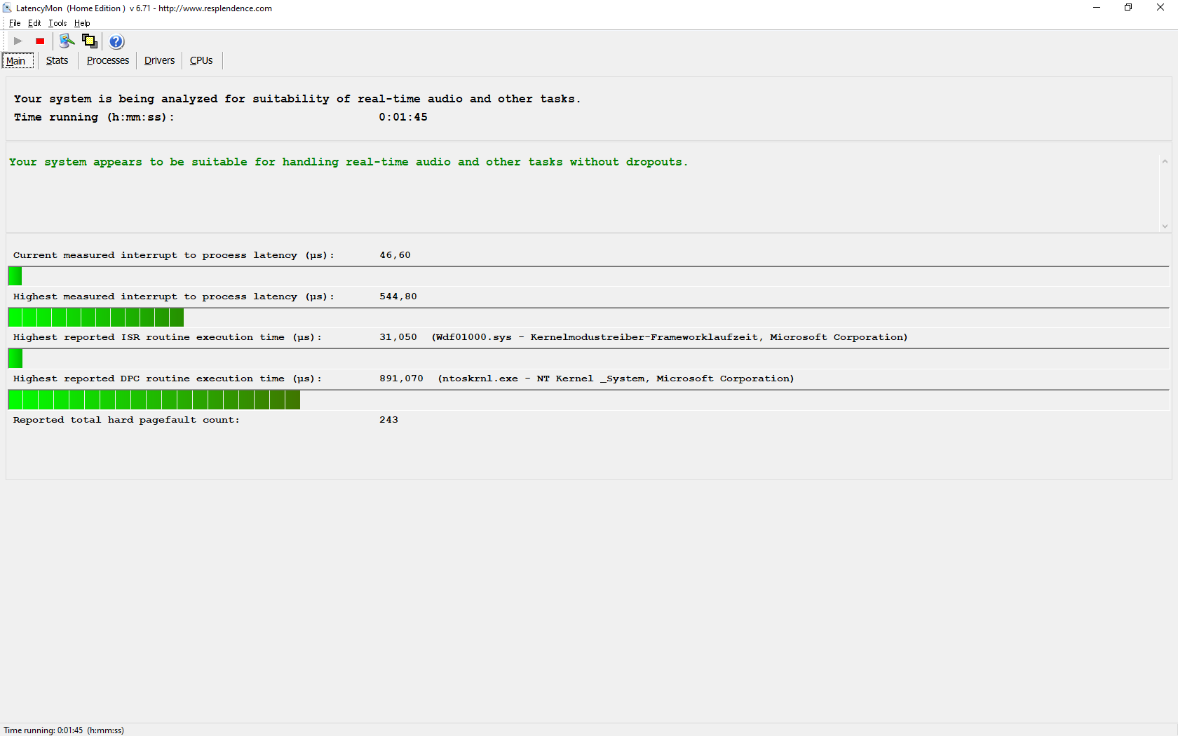Click 'Highest reported ISR routine execution time' label
This screenshot has height=736, width=1178.
click(168, 337)
